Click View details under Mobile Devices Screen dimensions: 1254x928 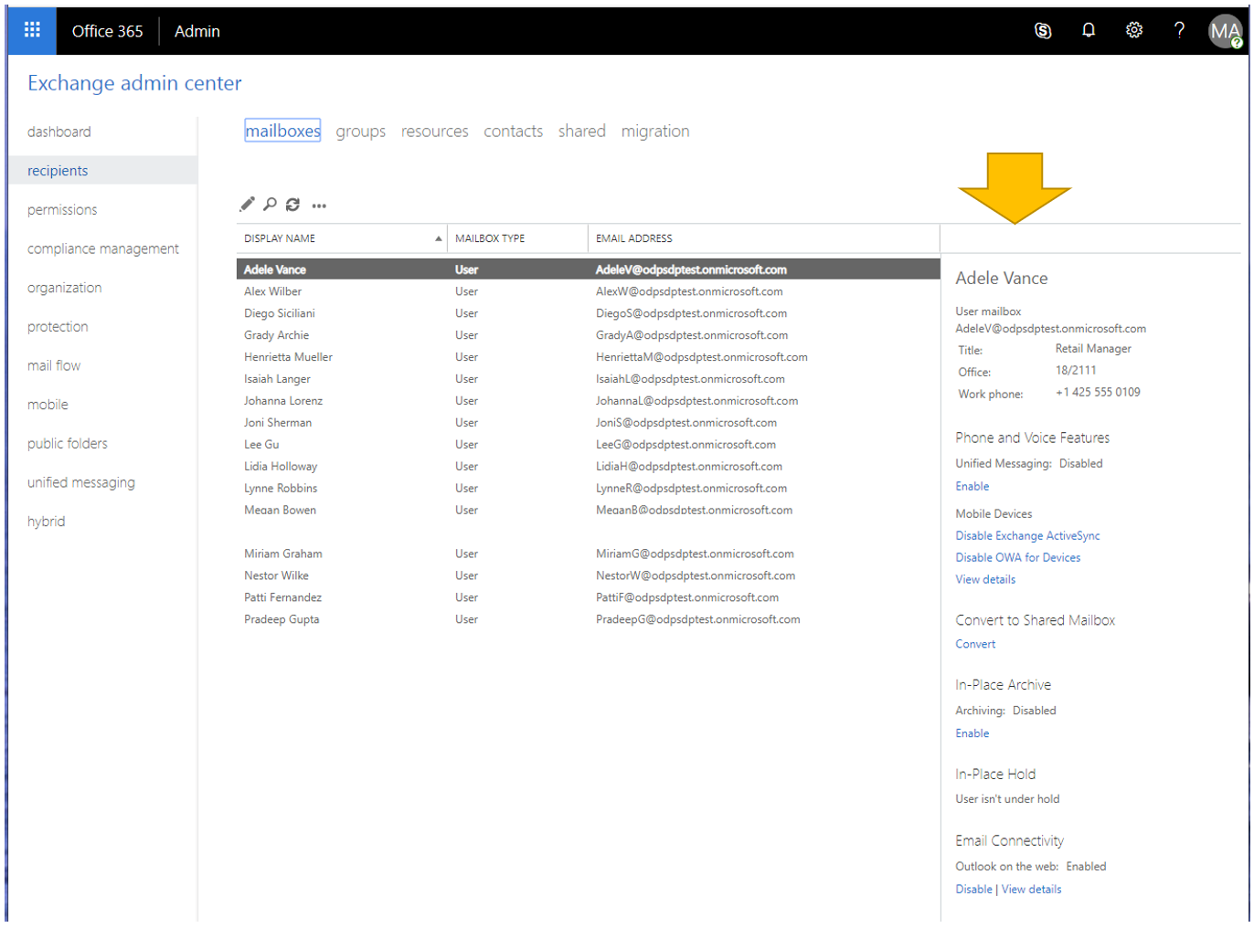click(x=985, y=579)
